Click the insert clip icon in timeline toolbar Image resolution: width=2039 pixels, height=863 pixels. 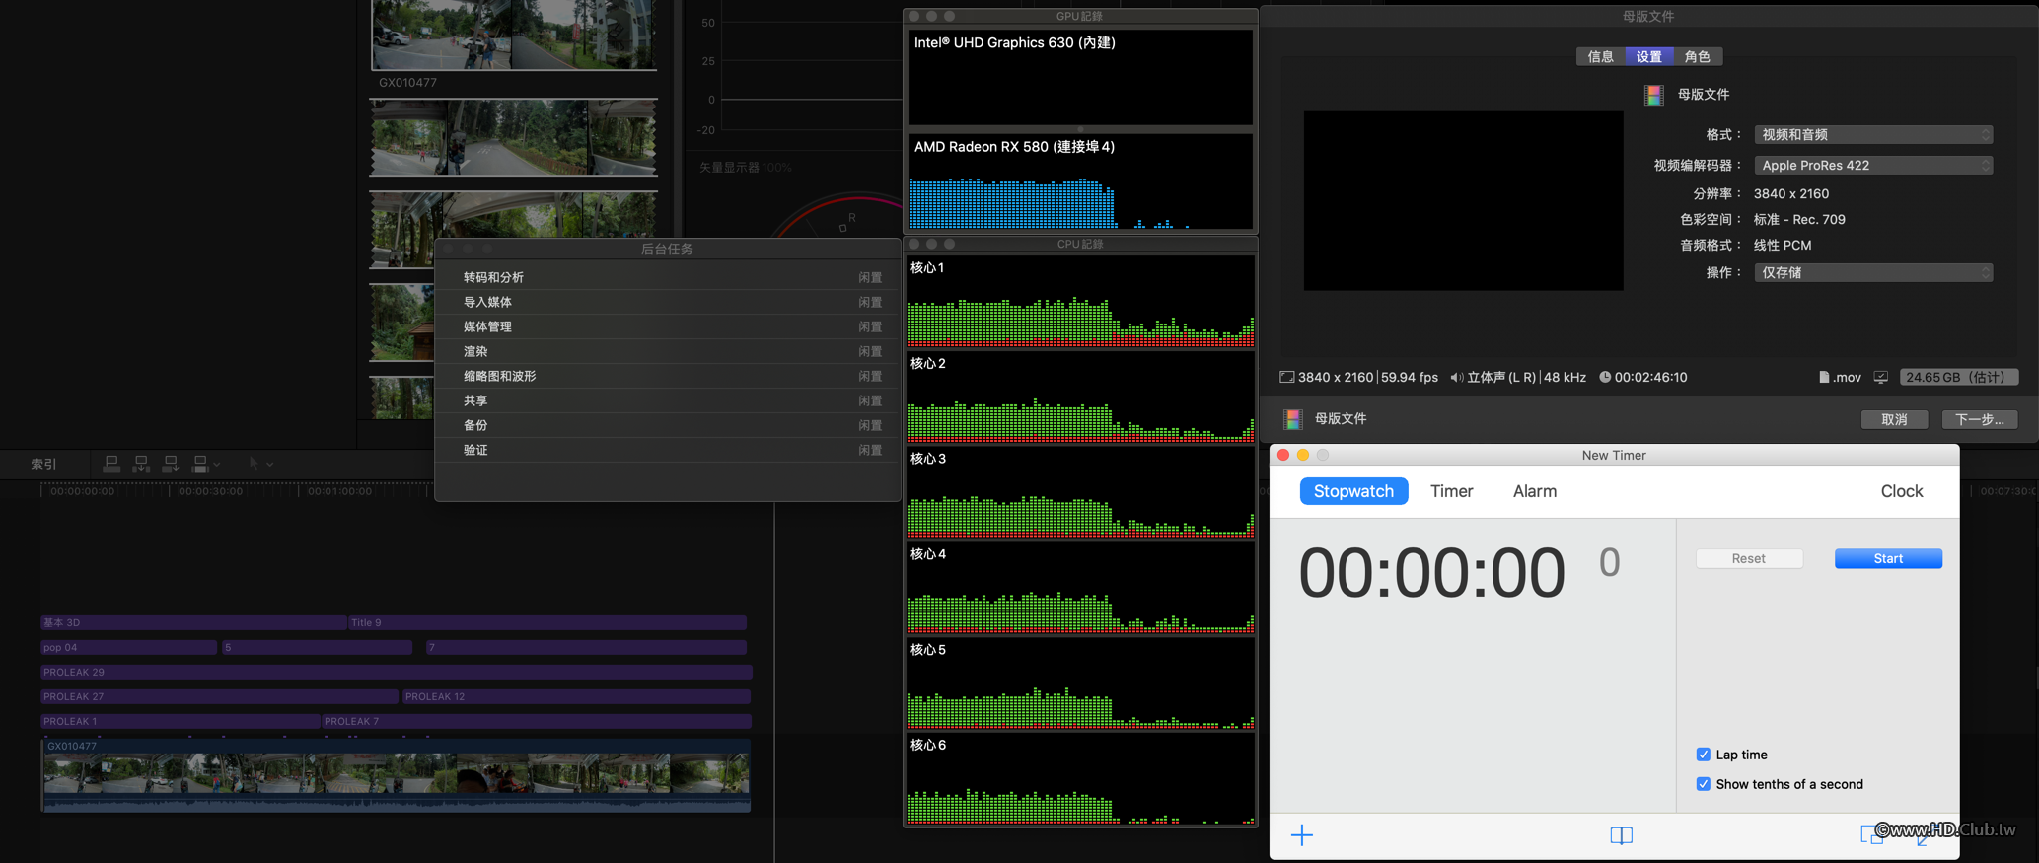point(141,464)
